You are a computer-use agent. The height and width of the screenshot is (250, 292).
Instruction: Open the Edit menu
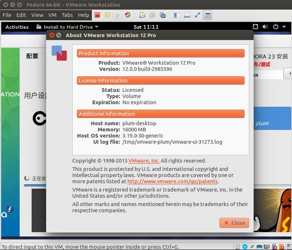(x=21, y=15)
